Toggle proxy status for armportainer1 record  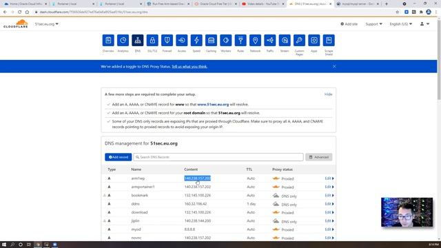click(276, 187)
